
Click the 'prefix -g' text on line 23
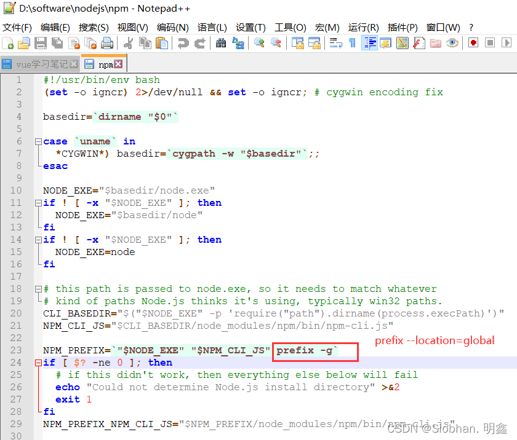(304, 350)
